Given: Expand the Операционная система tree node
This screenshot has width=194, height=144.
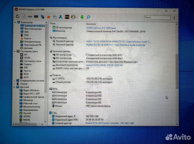Looking at the screenshot, I should tap(15, 80).
